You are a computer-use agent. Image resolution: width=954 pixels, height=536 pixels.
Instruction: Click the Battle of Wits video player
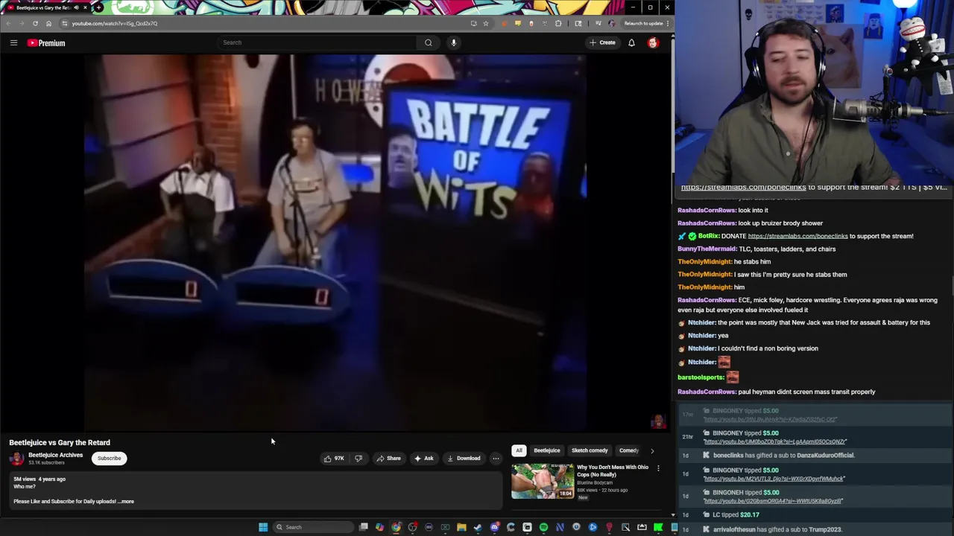335,243
